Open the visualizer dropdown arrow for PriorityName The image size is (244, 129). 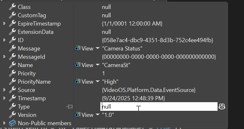[97, 82]
